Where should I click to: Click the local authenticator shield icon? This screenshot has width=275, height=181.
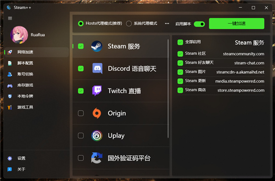pyautogui.click(x=10, y=96)
